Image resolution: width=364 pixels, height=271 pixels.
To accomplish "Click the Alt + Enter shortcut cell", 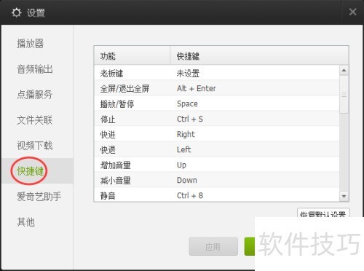I will [197, 88].
